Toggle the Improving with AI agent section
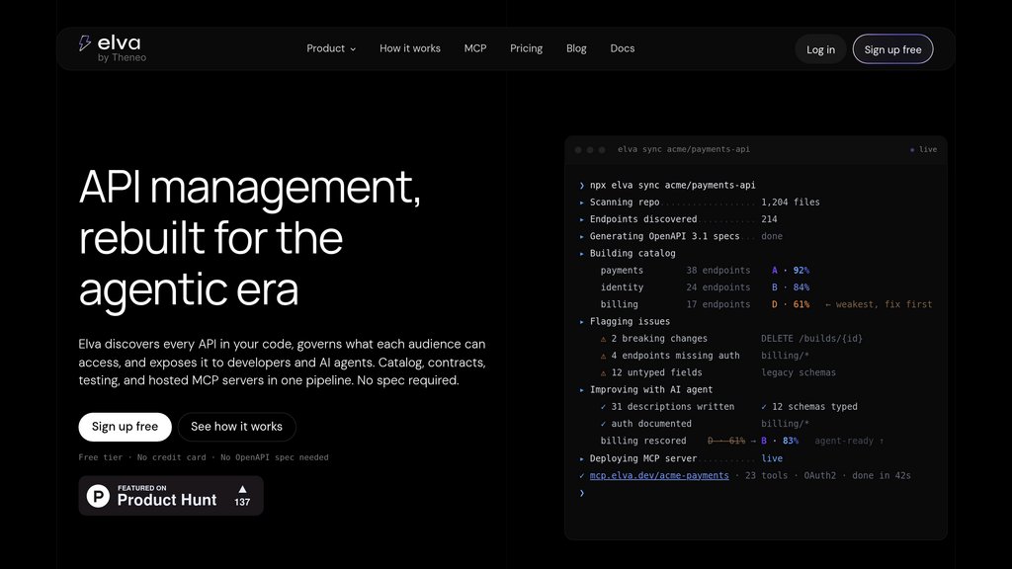 pyautogui.click(x=581, y=389)
